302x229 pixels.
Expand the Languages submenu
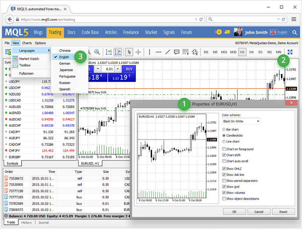(x=26, y=50)
